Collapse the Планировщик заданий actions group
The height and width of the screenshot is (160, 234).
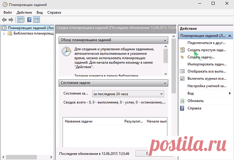point(230,36)
